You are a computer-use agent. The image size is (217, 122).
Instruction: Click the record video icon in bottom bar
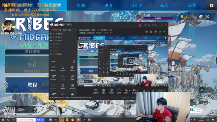pyautogui.click(x=144, y=91)
